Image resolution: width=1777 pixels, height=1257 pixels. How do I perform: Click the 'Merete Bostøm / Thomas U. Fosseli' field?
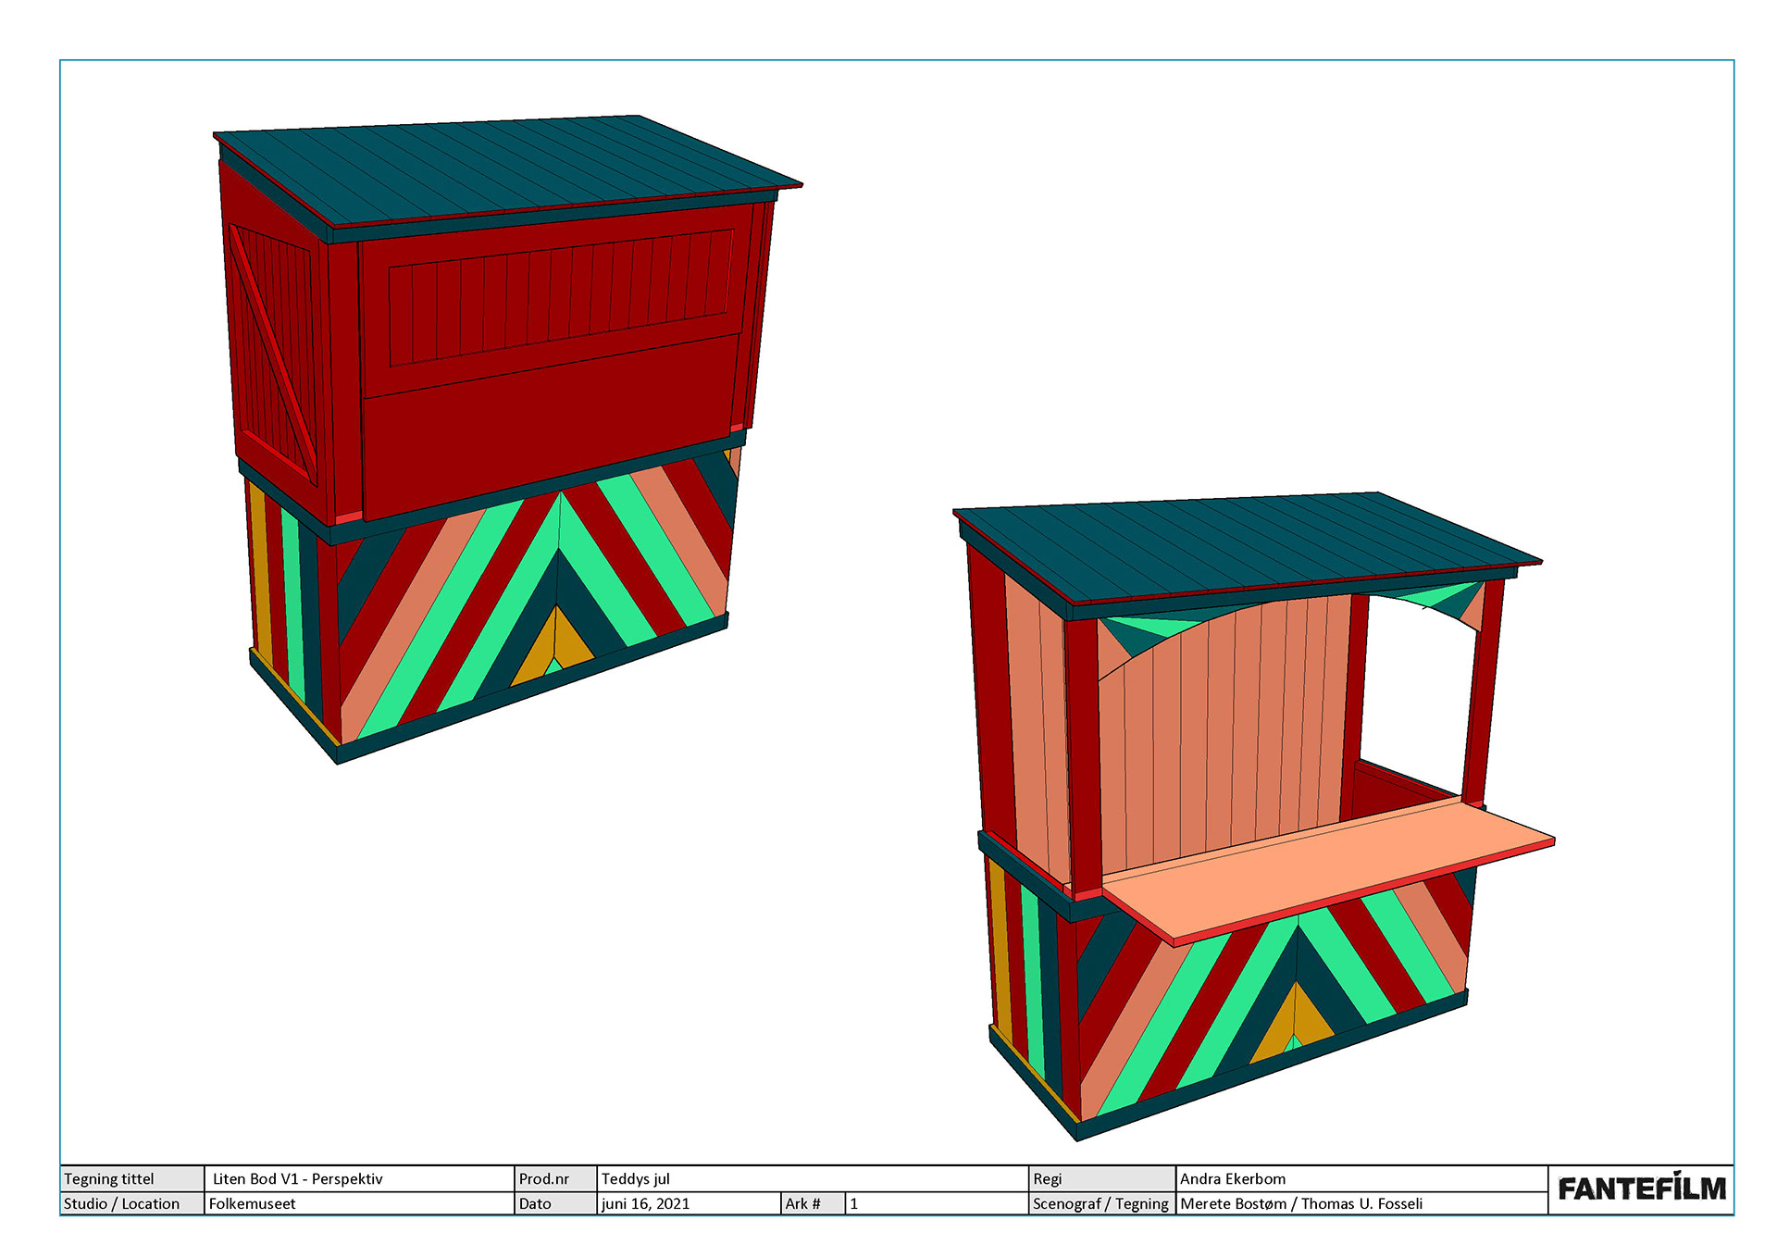(1301, 1203)
